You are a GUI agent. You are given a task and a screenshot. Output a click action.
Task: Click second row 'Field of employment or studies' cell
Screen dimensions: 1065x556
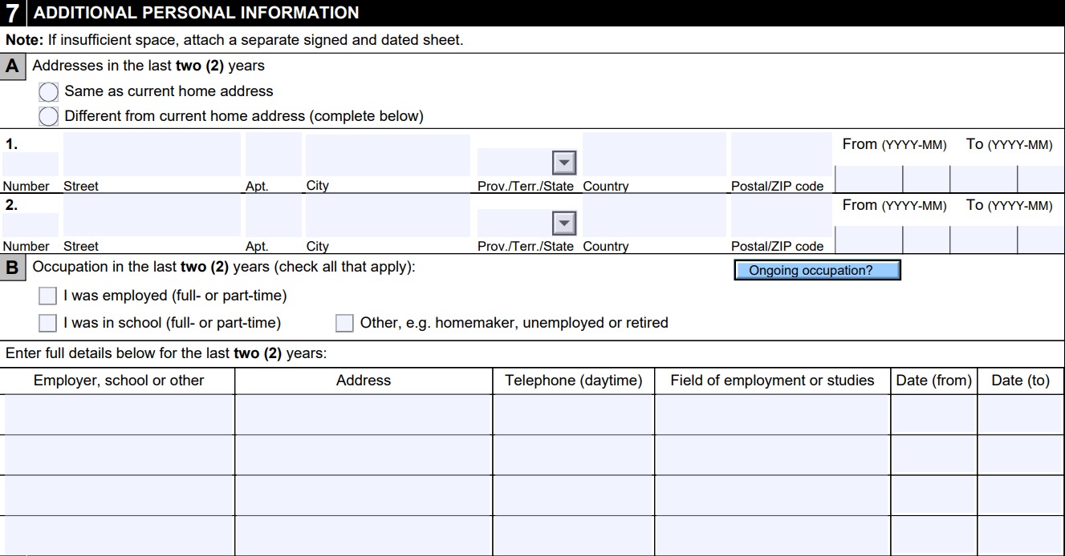(773, 455)
